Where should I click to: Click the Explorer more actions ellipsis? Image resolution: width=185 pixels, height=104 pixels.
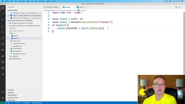40,7
